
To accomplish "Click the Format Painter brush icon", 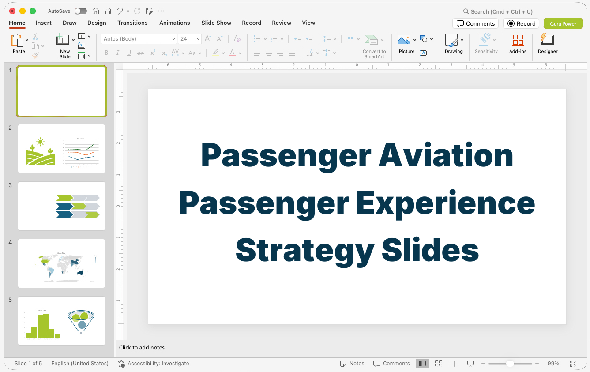I will [x=35, y=55].
